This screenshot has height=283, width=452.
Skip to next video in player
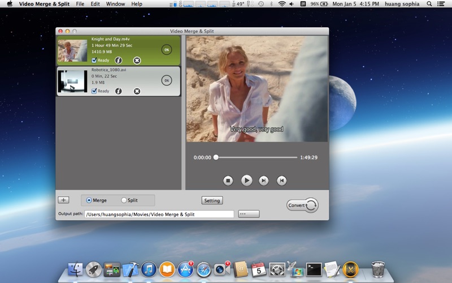[263, 181]
